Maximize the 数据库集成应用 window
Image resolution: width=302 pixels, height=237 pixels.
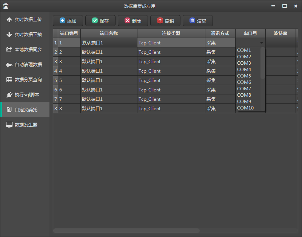[285, 6]
